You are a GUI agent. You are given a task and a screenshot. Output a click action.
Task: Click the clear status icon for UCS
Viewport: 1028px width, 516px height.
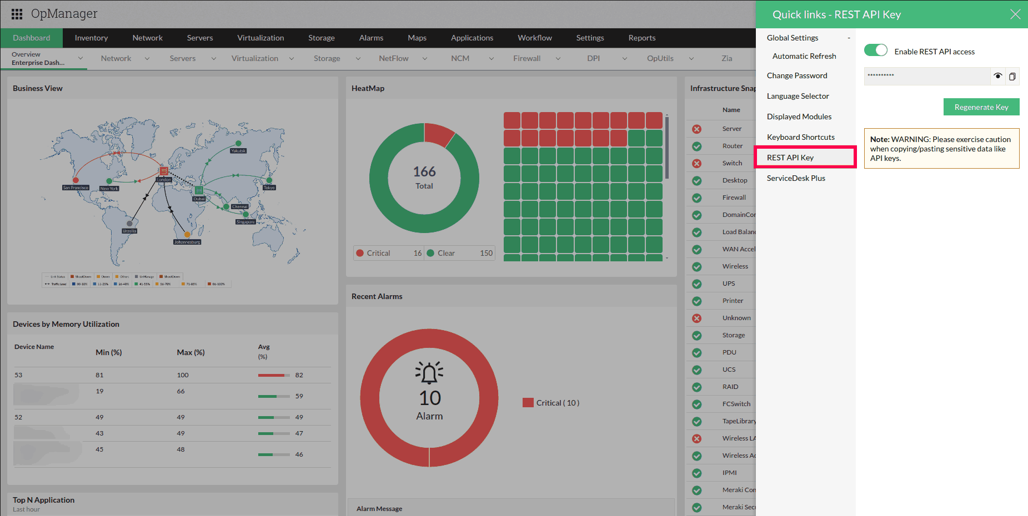pyautogui.click(x=696, y=370)
